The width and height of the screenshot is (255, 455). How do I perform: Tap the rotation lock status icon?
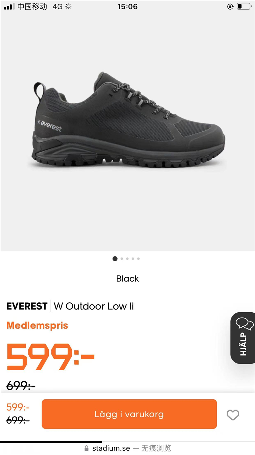pos(230,6)
